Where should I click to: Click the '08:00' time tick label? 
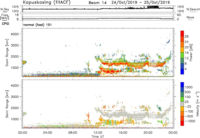click(73, 133)
